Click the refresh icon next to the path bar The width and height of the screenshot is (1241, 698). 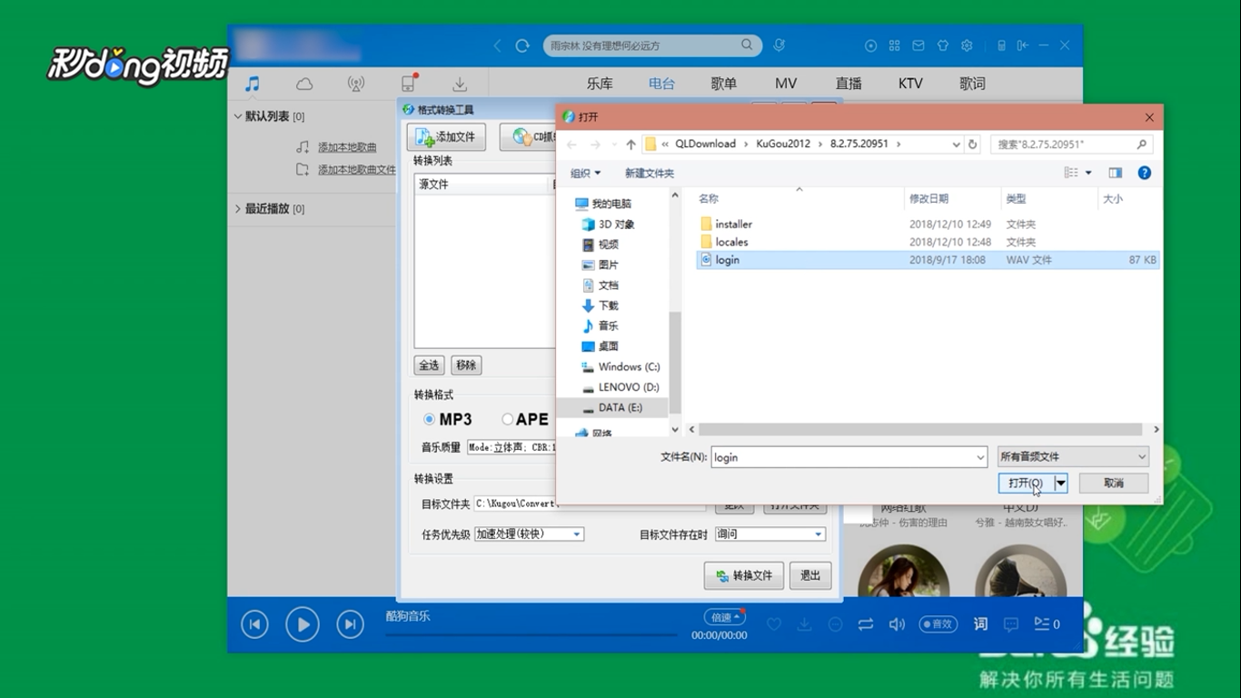pyautogui.click(x=973, y=145)
